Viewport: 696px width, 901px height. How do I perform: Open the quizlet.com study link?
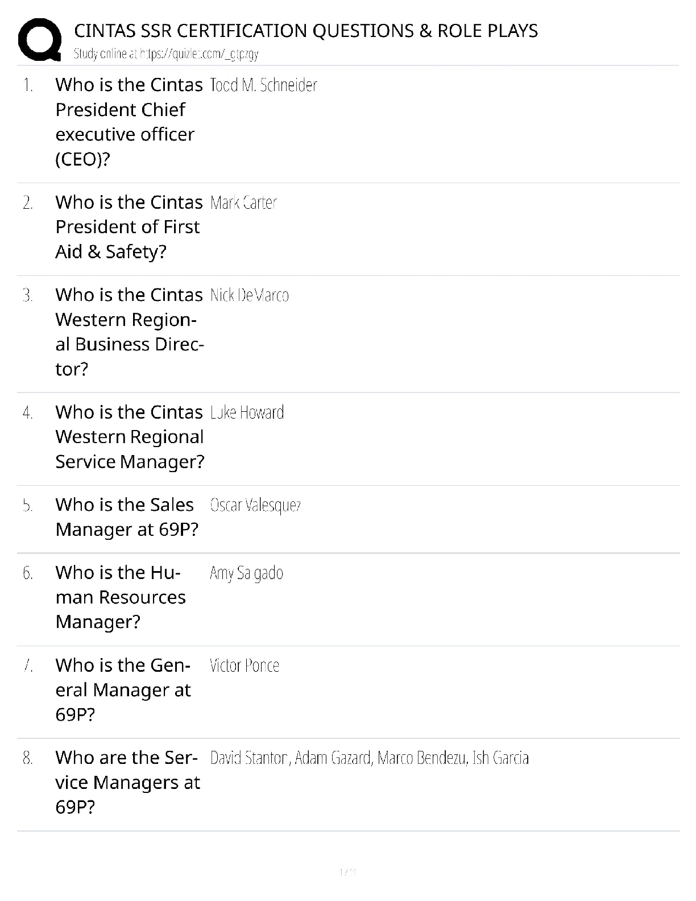166,54
